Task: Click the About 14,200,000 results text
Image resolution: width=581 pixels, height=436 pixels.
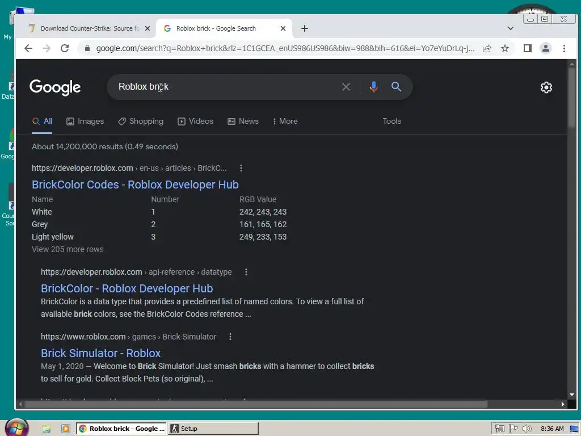Action: pyautogui.click(x=105, y=147)
